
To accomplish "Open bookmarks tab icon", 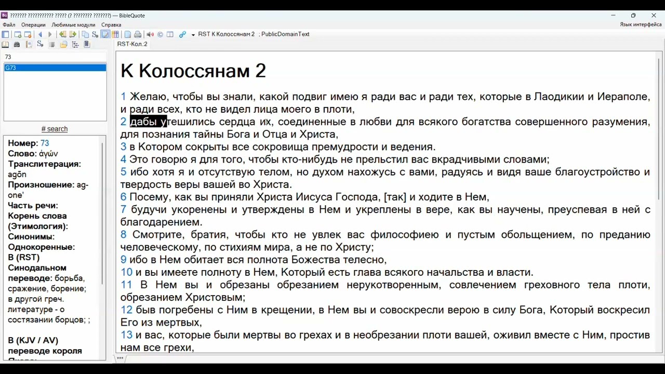I will point(87,45).
